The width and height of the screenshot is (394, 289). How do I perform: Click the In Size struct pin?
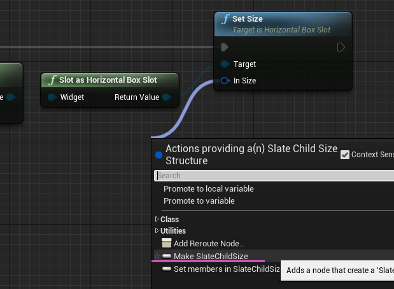(x=225, y=81)
